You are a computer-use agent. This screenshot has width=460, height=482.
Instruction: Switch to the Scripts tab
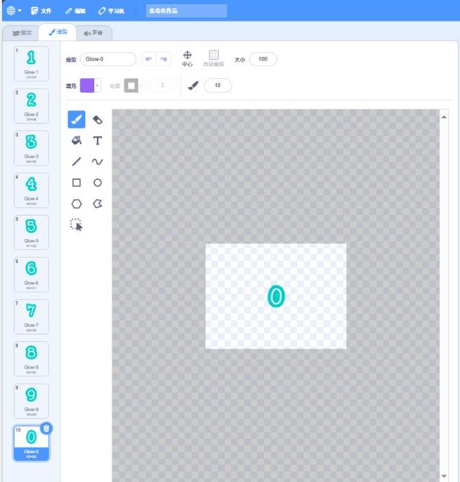pos(21,33)
